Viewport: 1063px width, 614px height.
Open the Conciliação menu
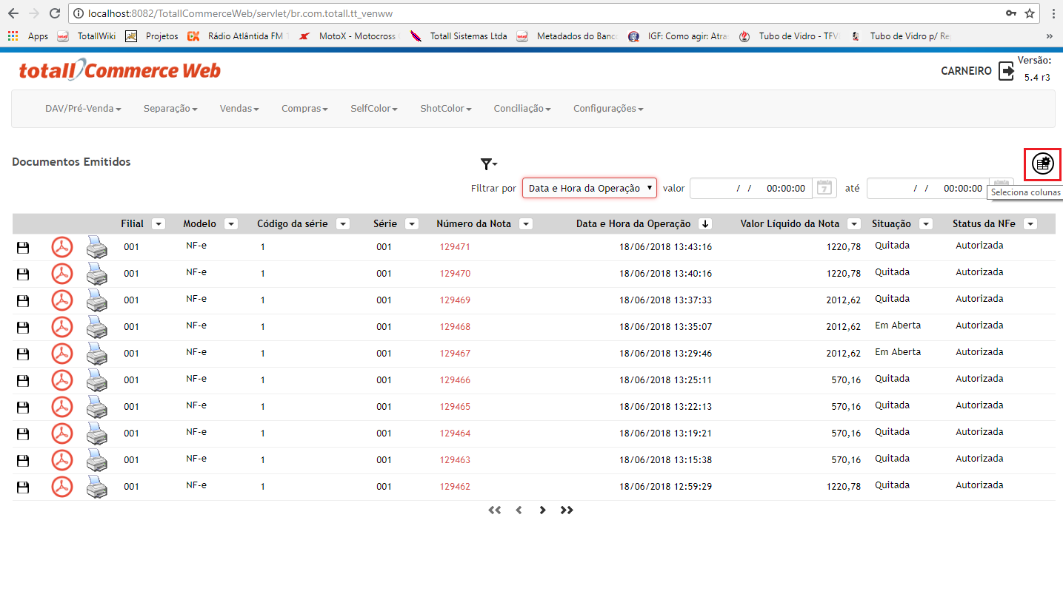pos(522,109)
